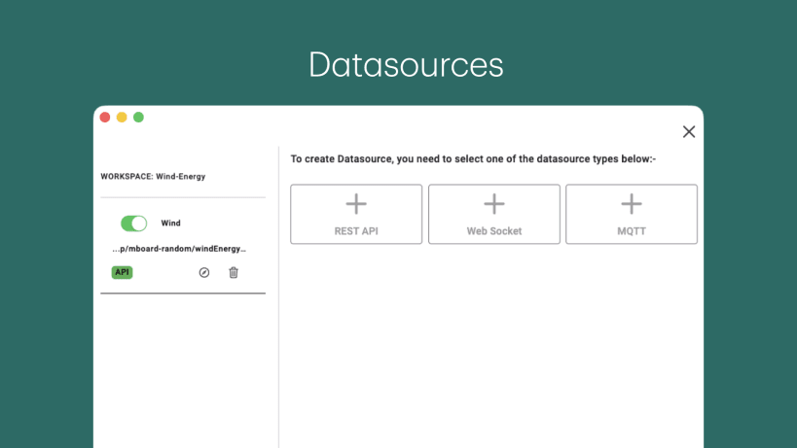Add a REST API datasource
Image resolution: width=797 pixels, height=448 pixels.
coord(356,214)
